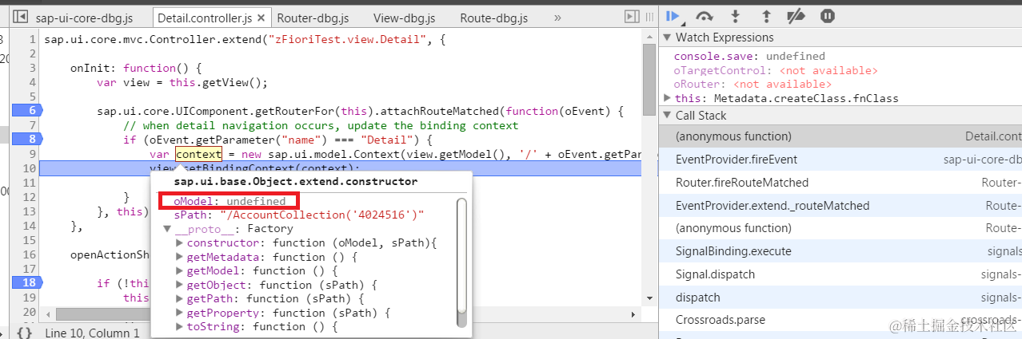
Task: Click the sidebar resize grip beside the tabs
Action: 651,17
